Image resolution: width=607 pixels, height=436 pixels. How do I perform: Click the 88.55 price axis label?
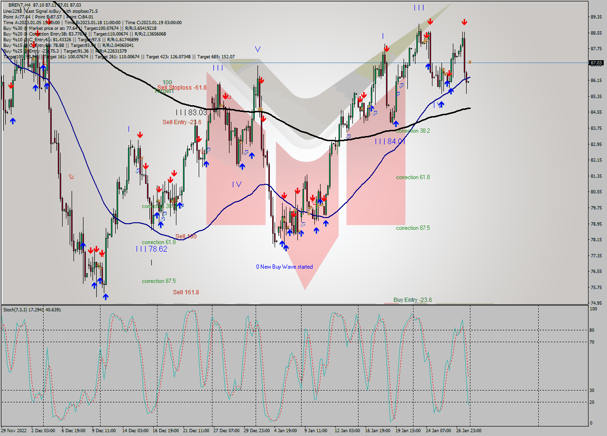[x=597, y=33]
